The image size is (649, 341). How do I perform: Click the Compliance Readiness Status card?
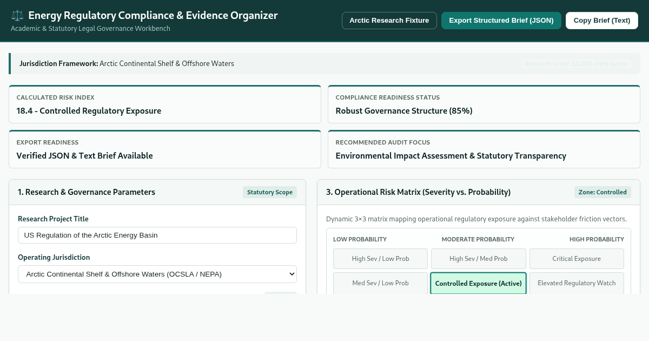[484, 104]
